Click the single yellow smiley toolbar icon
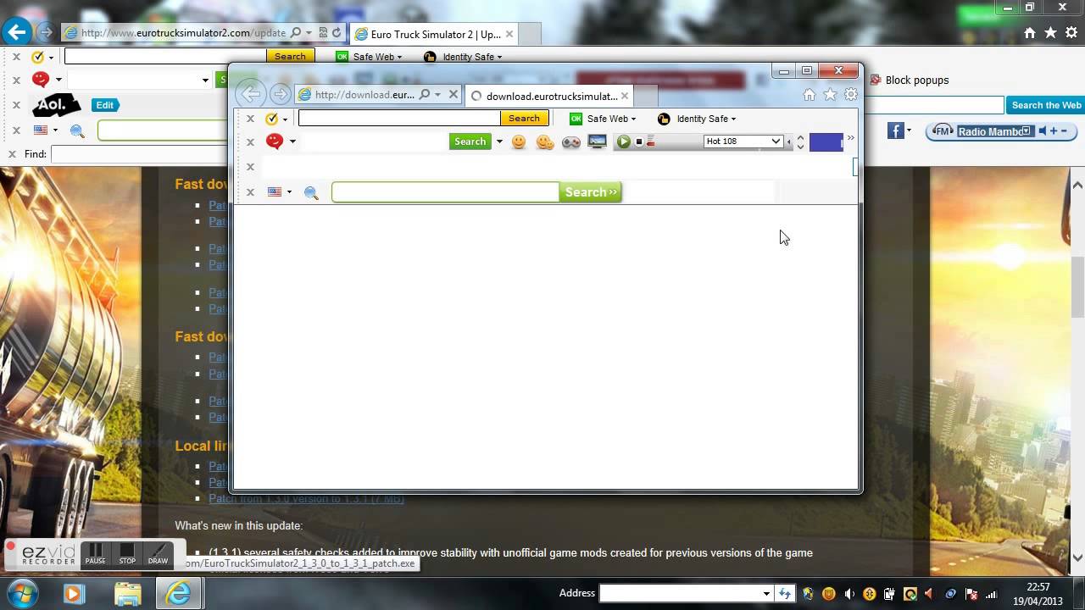Screen dimensions: 1085x610 coord(519,142)
